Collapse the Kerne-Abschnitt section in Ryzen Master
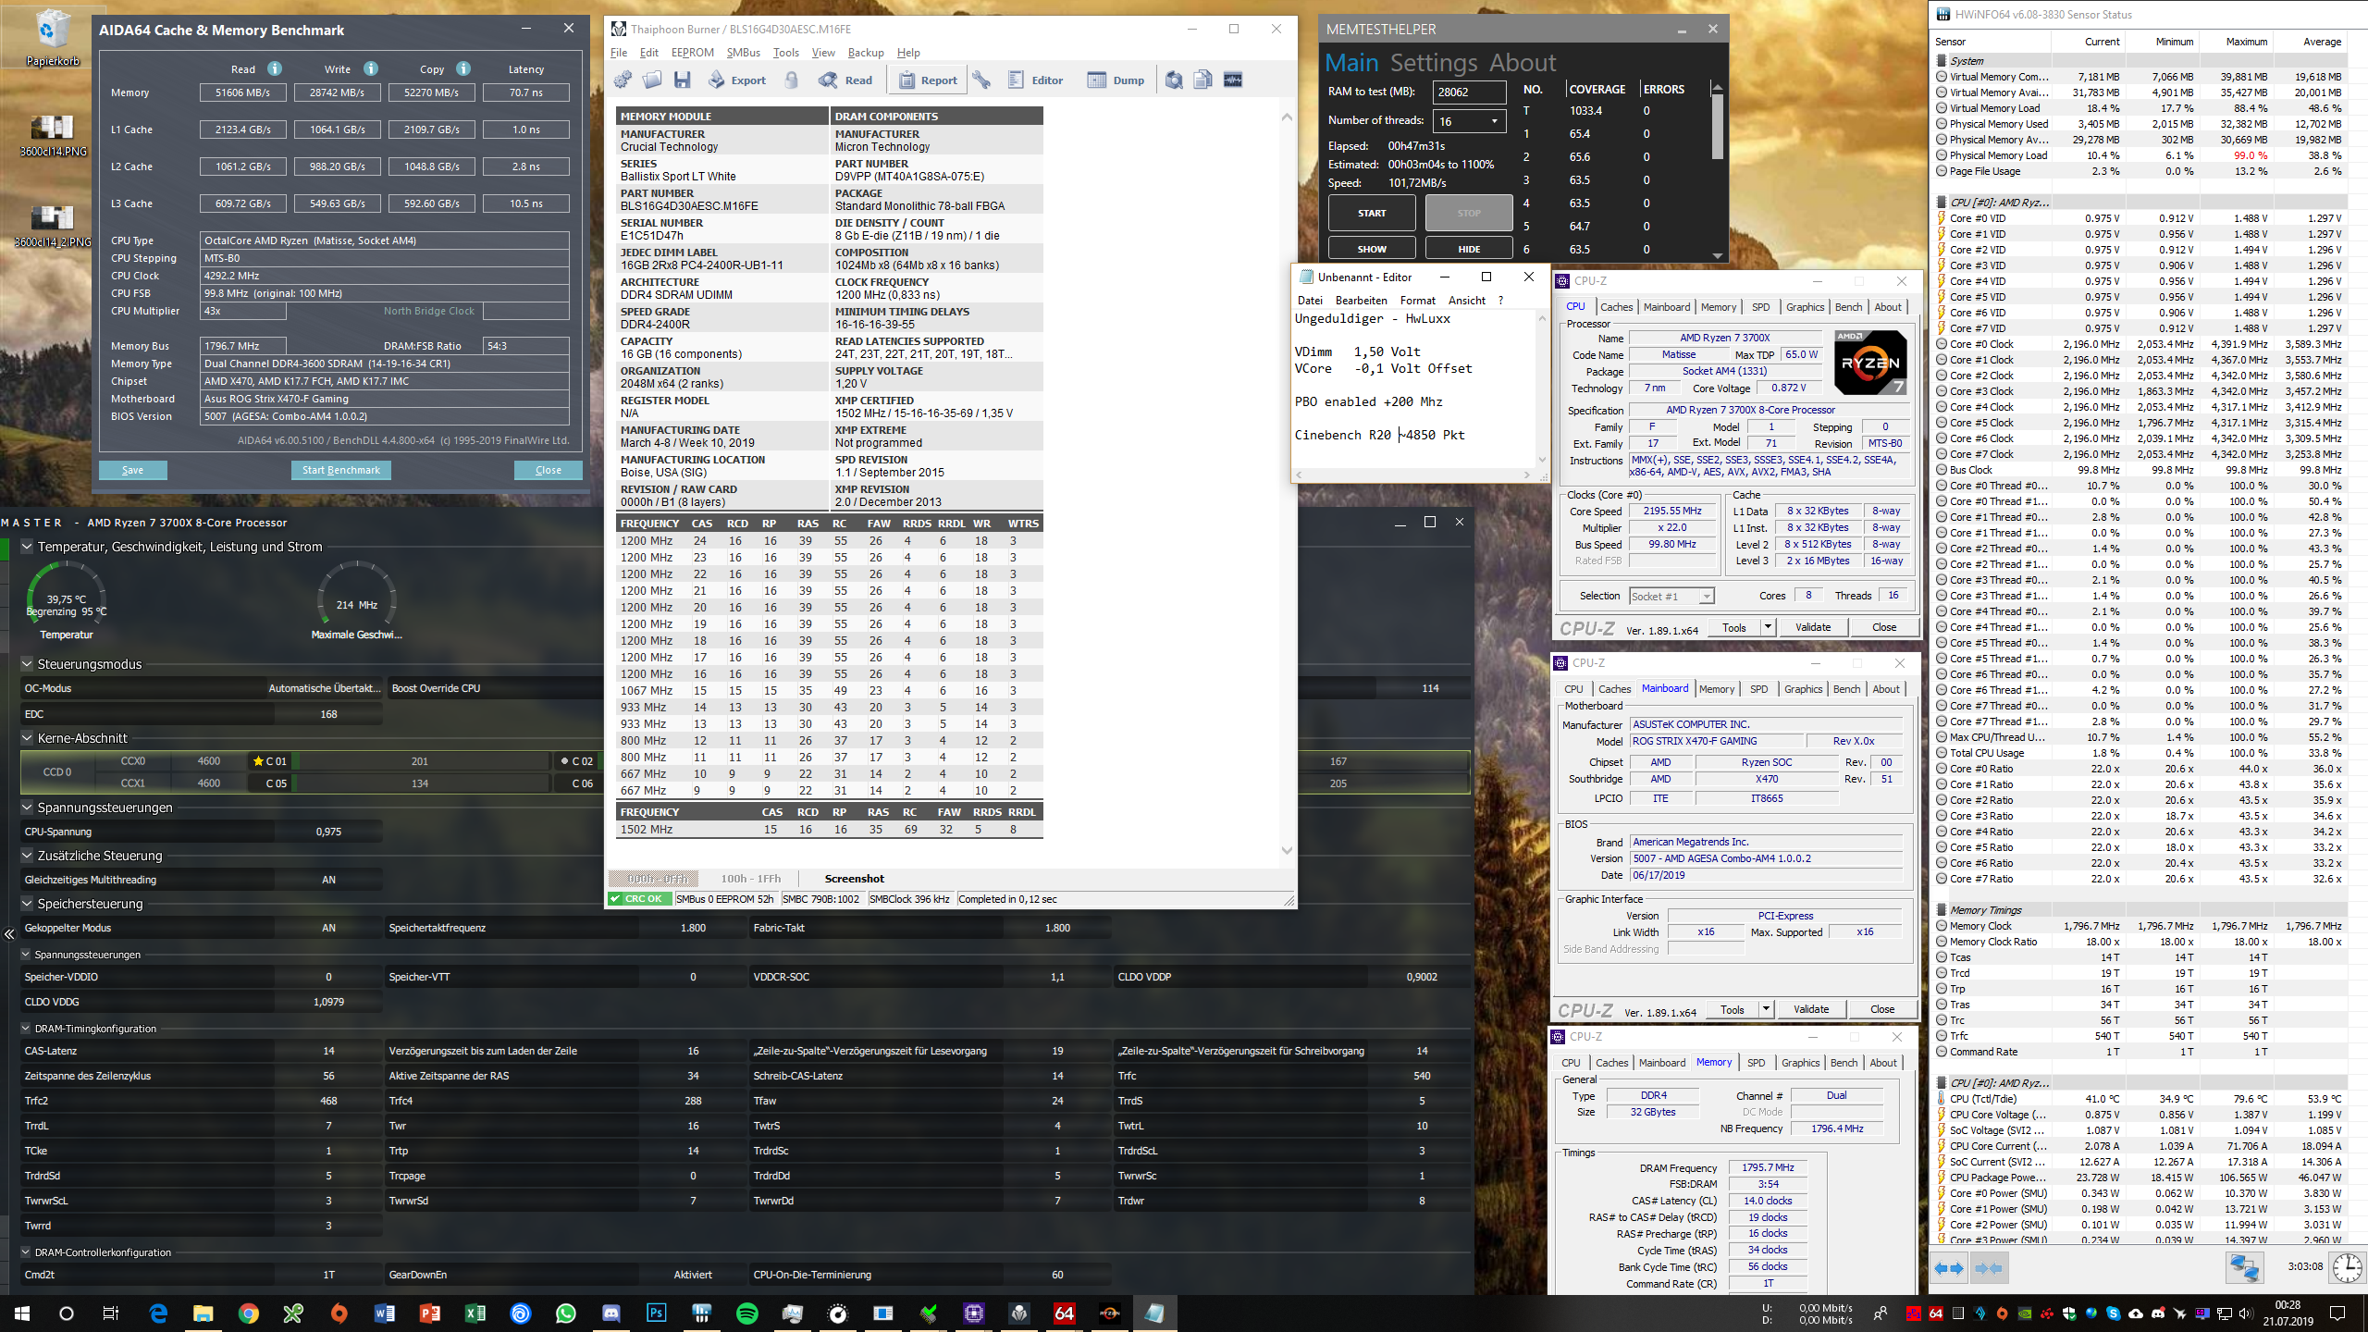 point(27,738)
